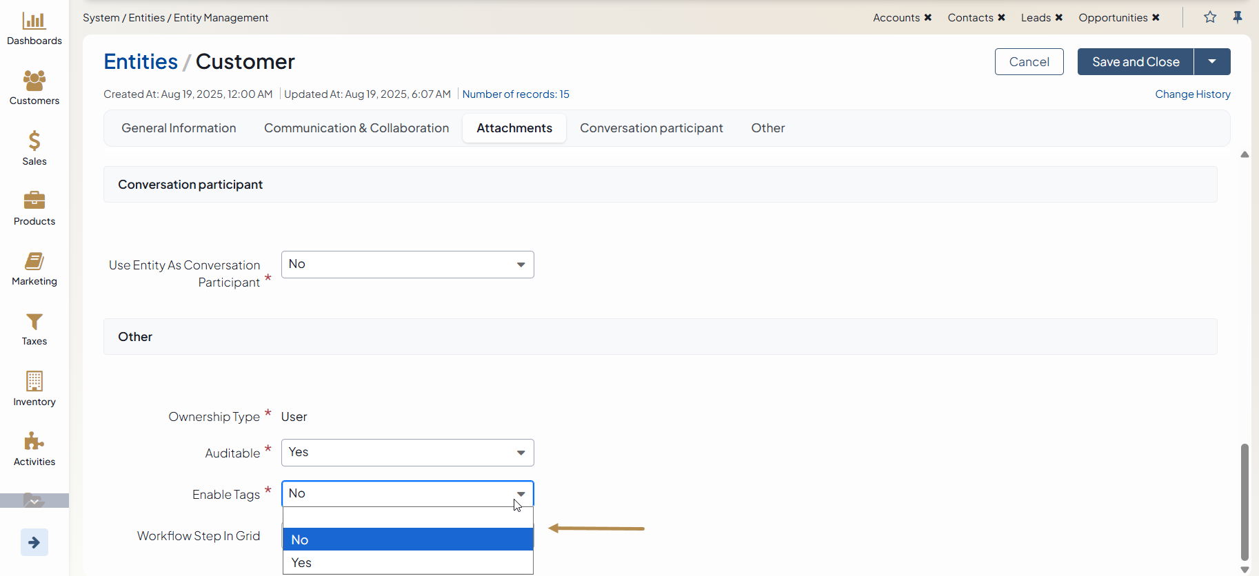Expand the sidebar with arrow button
The image size is (1259, 576).
point(34,542)
